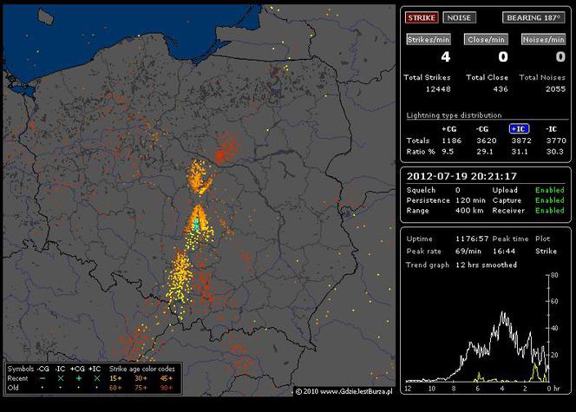Click the 90+ strike age color code
The width and height of the screenshot is (576, 412).
pos(166,388)
